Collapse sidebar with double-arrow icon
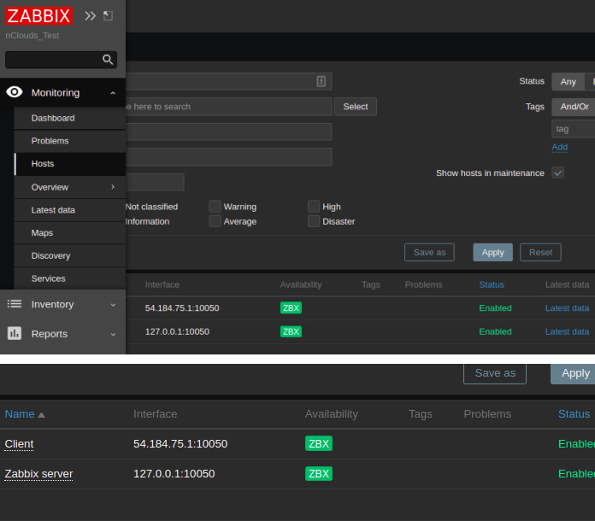Screen dimensions: 595x521 click(90, 16)
